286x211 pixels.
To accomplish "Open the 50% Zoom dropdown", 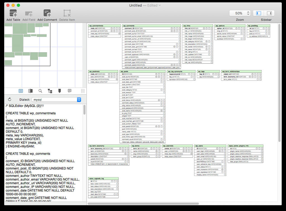I will [x=240, y=13].
